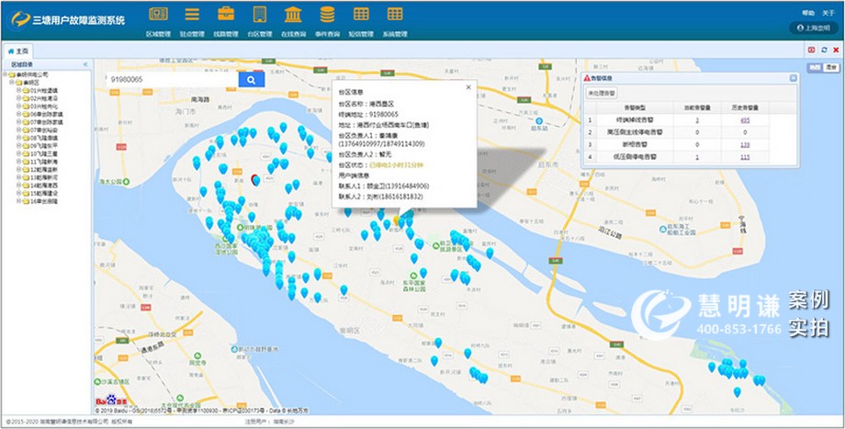
Task: Open the 短信管理 grid icon
Action: (x=361, y=15)
